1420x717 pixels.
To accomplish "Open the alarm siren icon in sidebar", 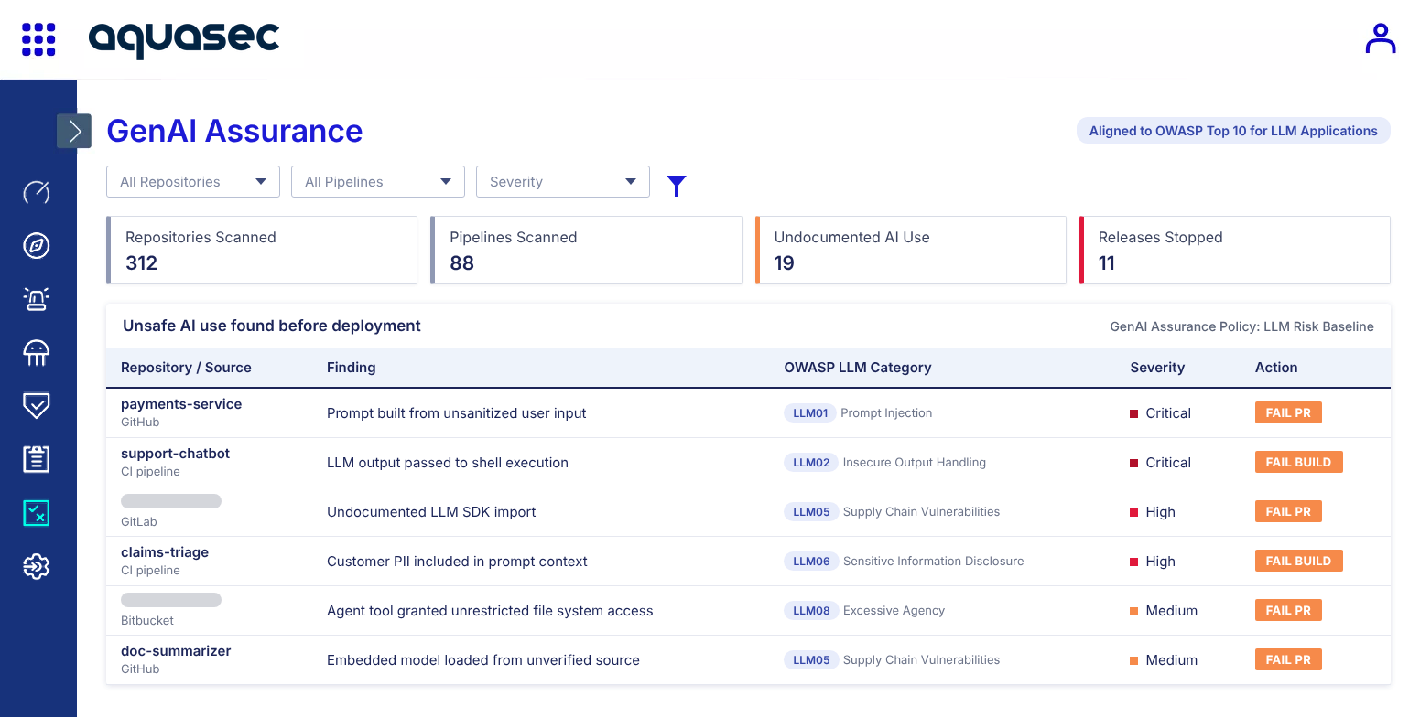I will click(37, 299).
